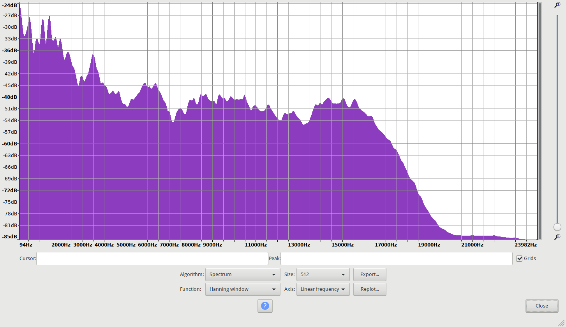Click the Peak readout field

[x=397, y=259]
